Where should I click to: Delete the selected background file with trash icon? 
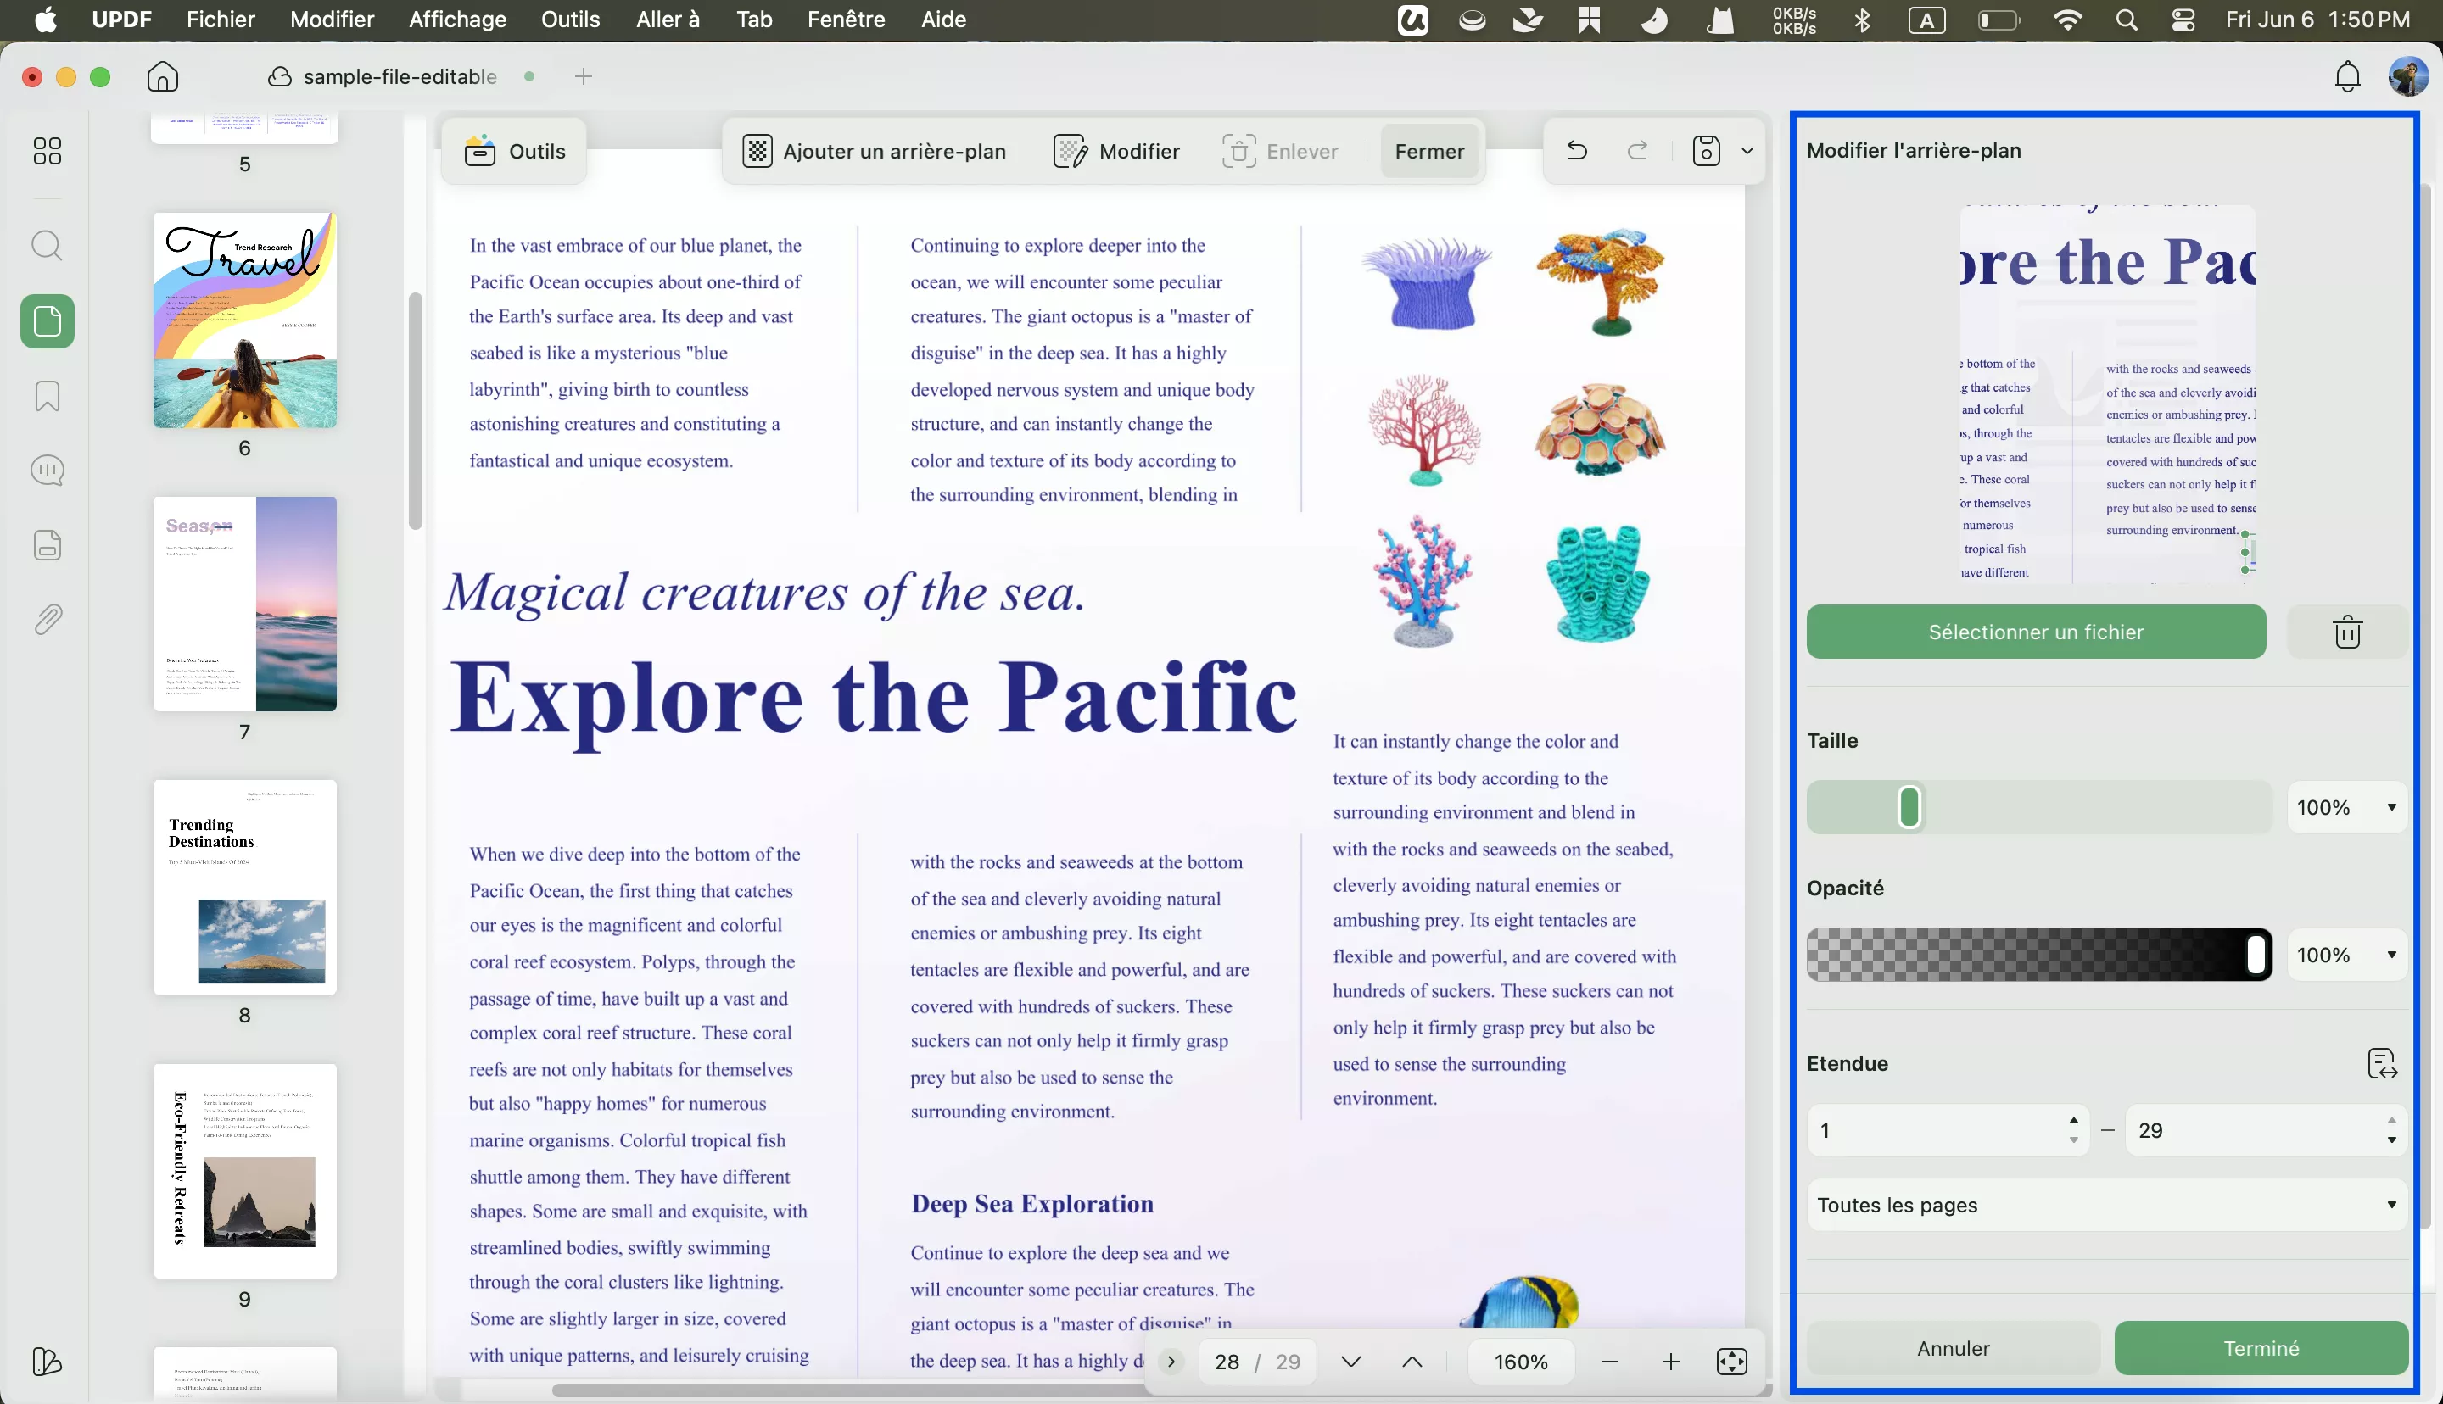pyautogui.click(x=2346, y=632)
